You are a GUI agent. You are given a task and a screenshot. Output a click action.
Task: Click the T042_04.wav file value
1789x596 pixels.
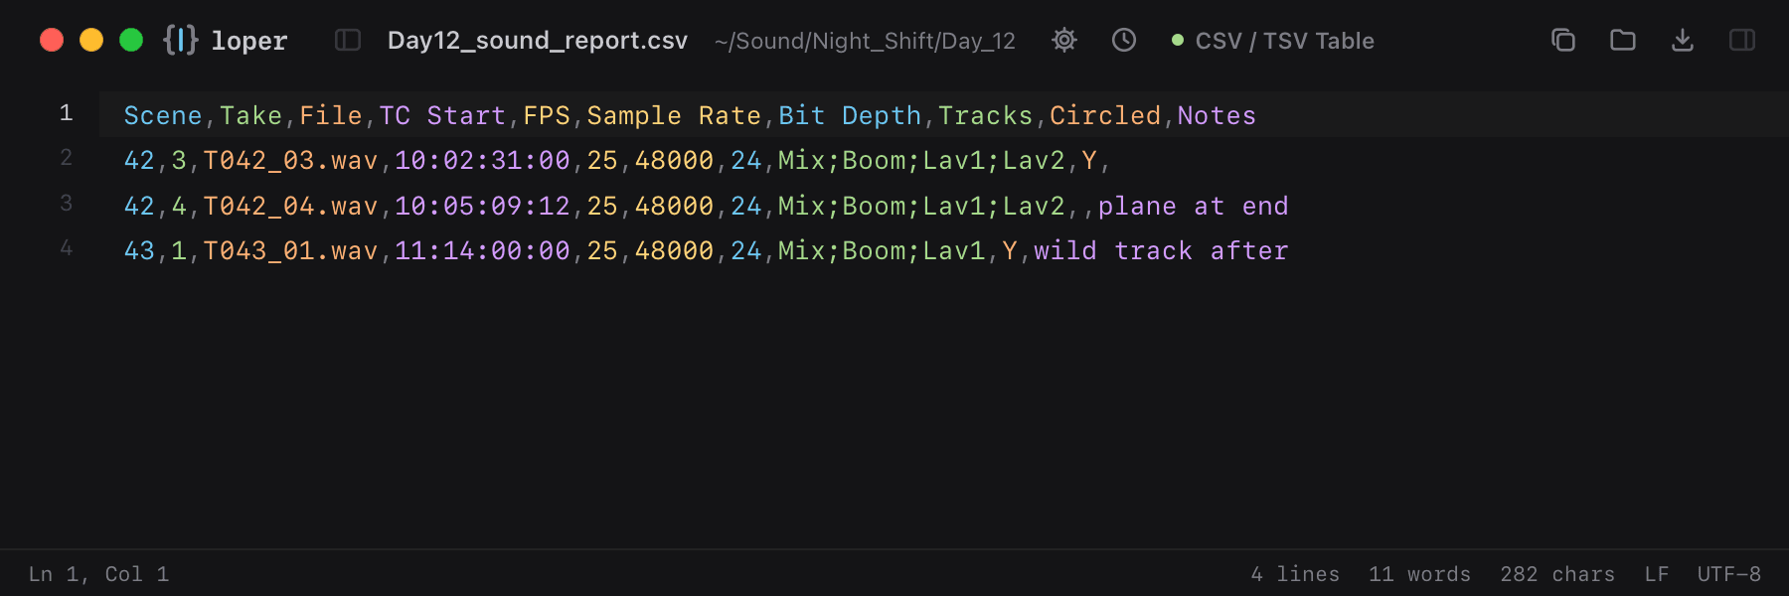click(291, 206)
